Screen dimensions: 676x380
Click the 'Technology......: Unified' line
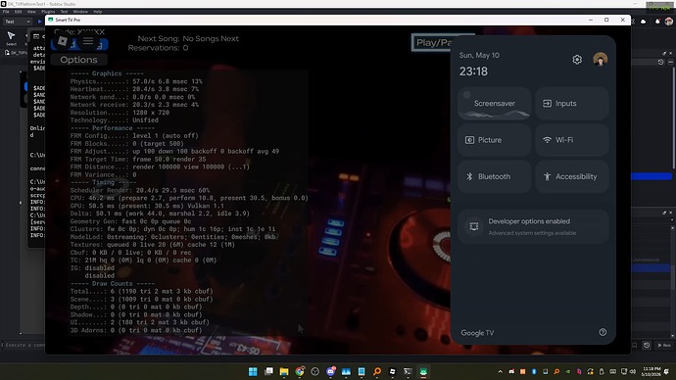coord(115,120)
